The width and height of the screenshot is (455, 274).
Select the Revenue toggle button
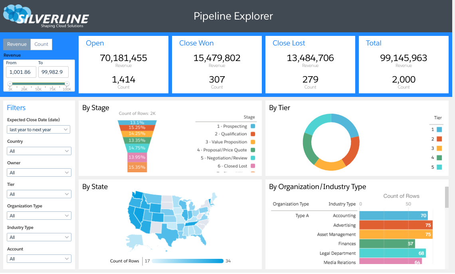point(17,44)
